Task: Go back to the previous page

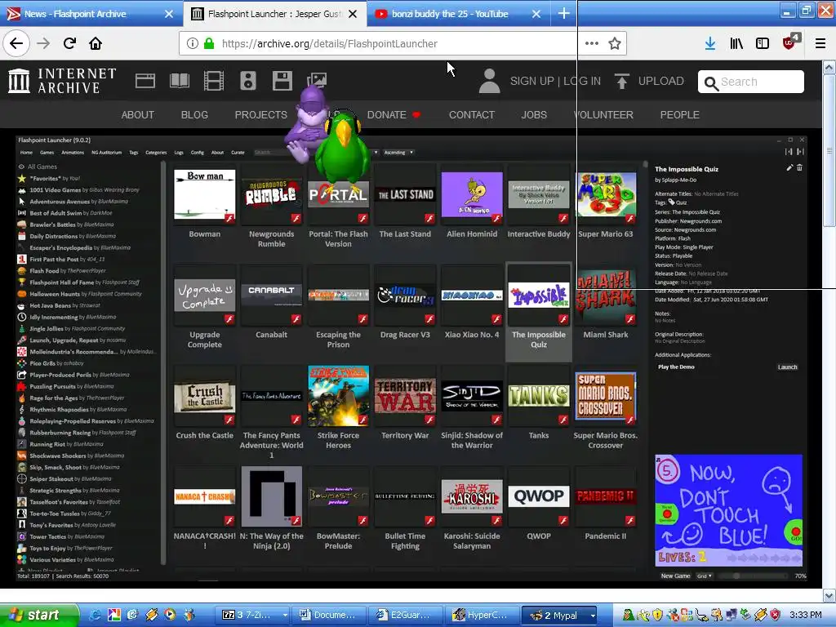Action: pos(16,43)
